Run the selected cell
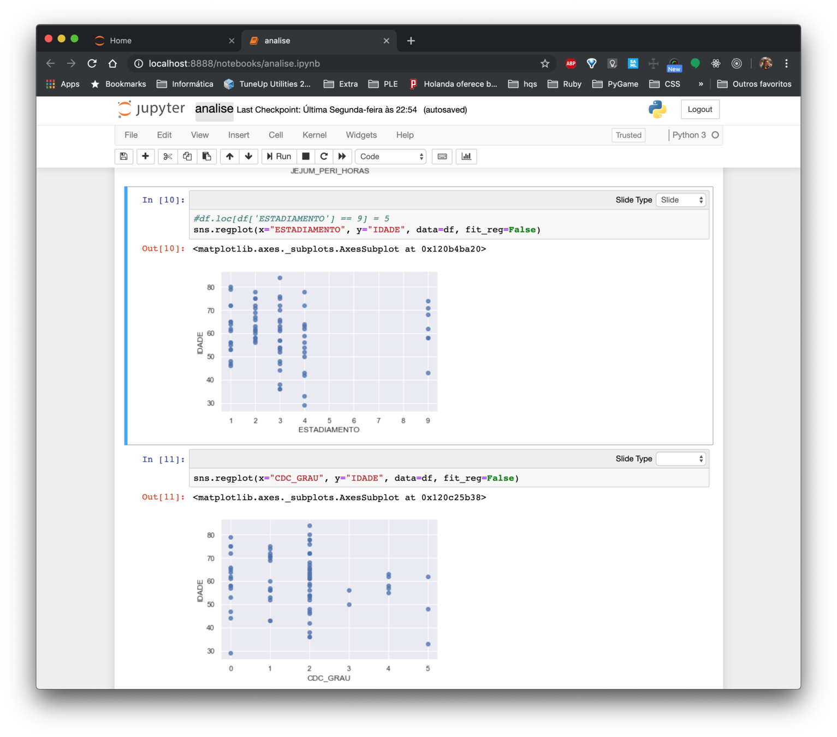Image resolution: width=837 pixels, height=737 pixels. coord(279,157)
